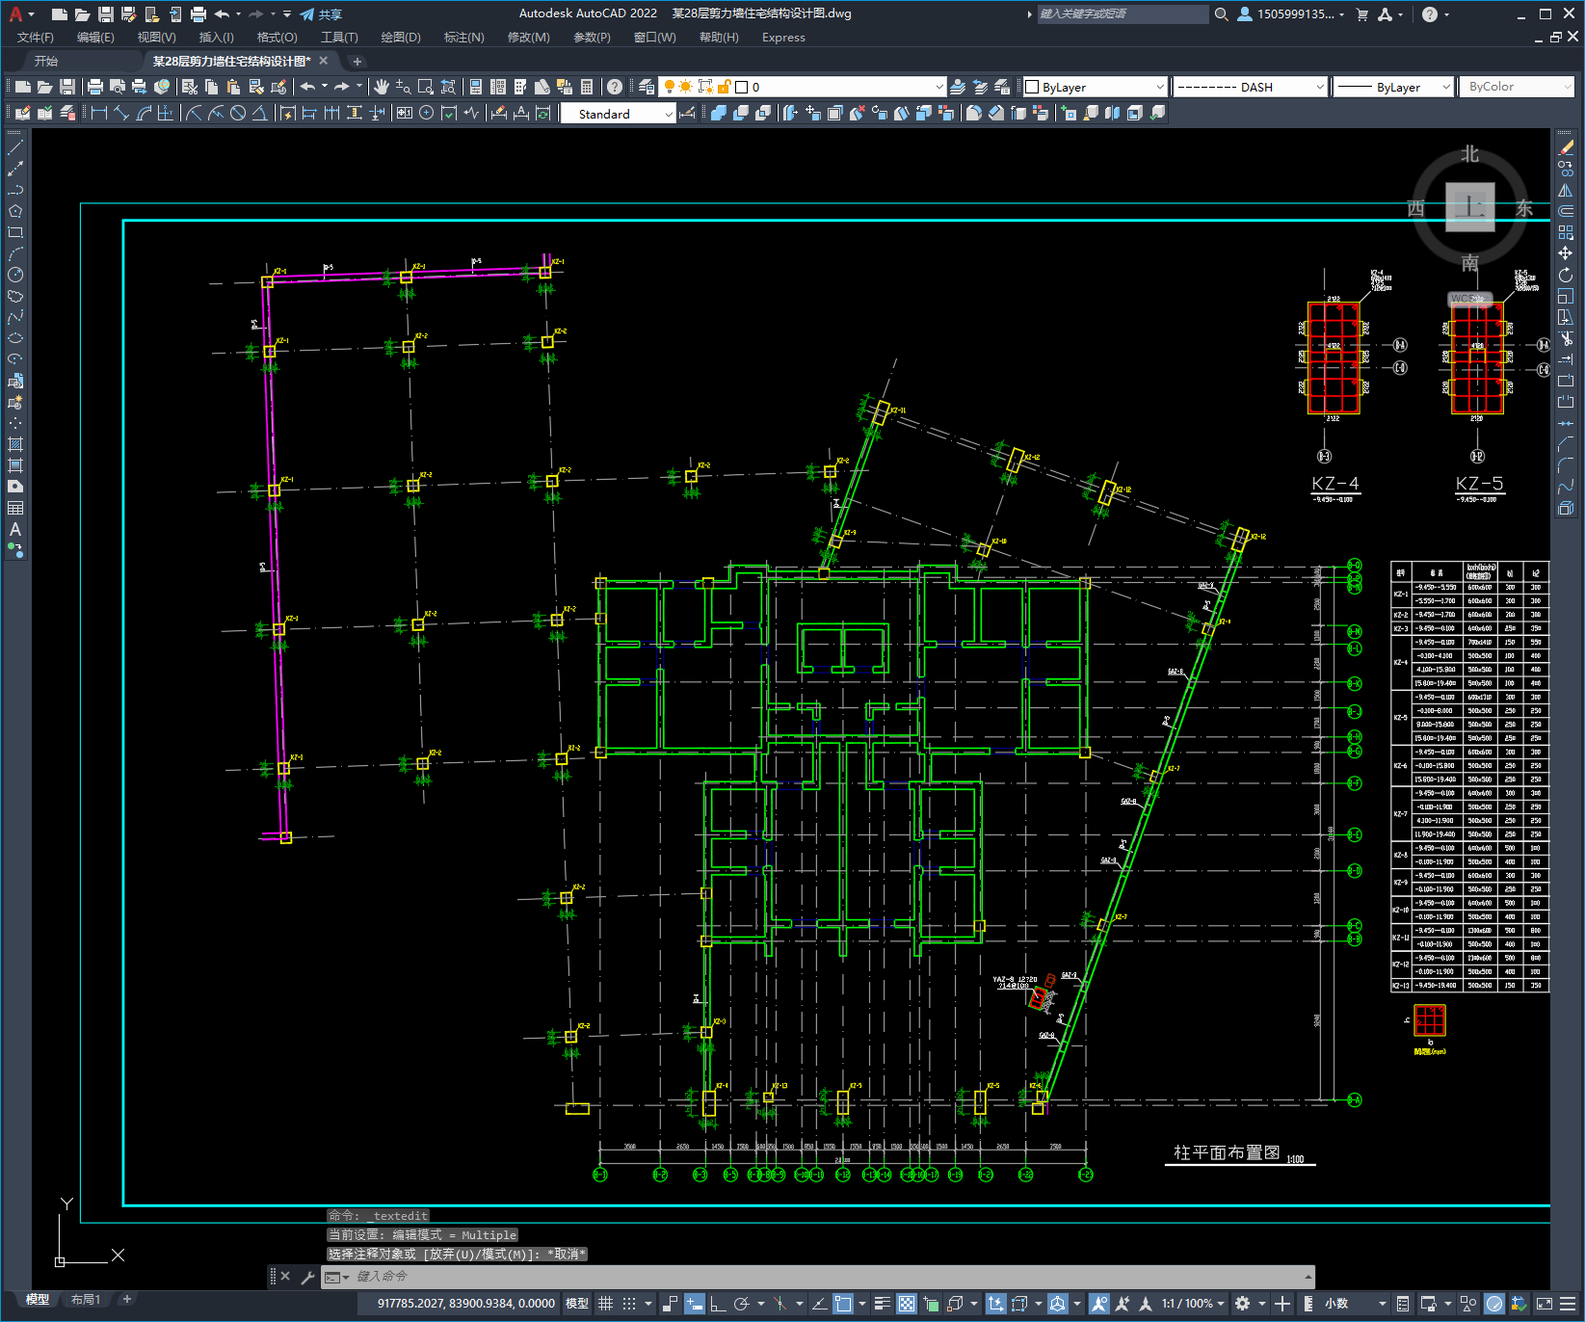1585x1322 pixels.
Task: Open the 标注(N) menu
Action: tap(463, 38)
